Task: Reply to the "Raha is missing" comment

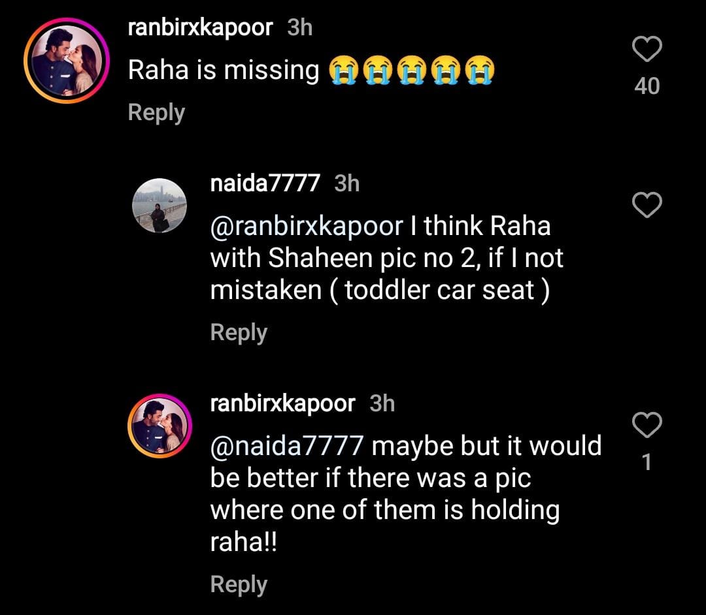Action: click(156, 112)
